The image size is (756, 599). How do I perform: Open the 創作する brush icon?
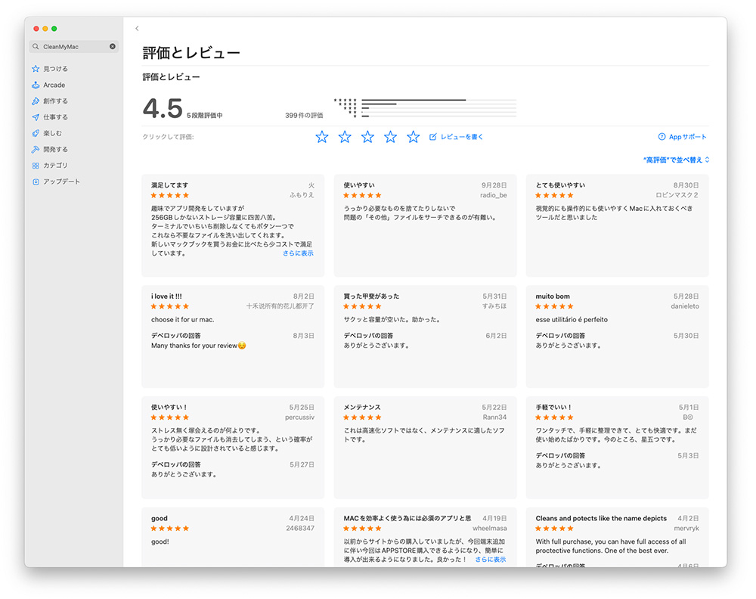click(x=36, y=101)
